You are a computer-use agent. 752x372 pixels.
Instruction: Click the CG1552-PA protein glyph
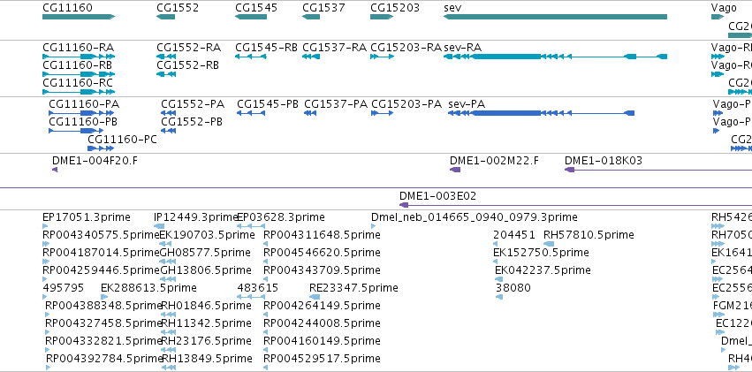[x=168, y=113]
